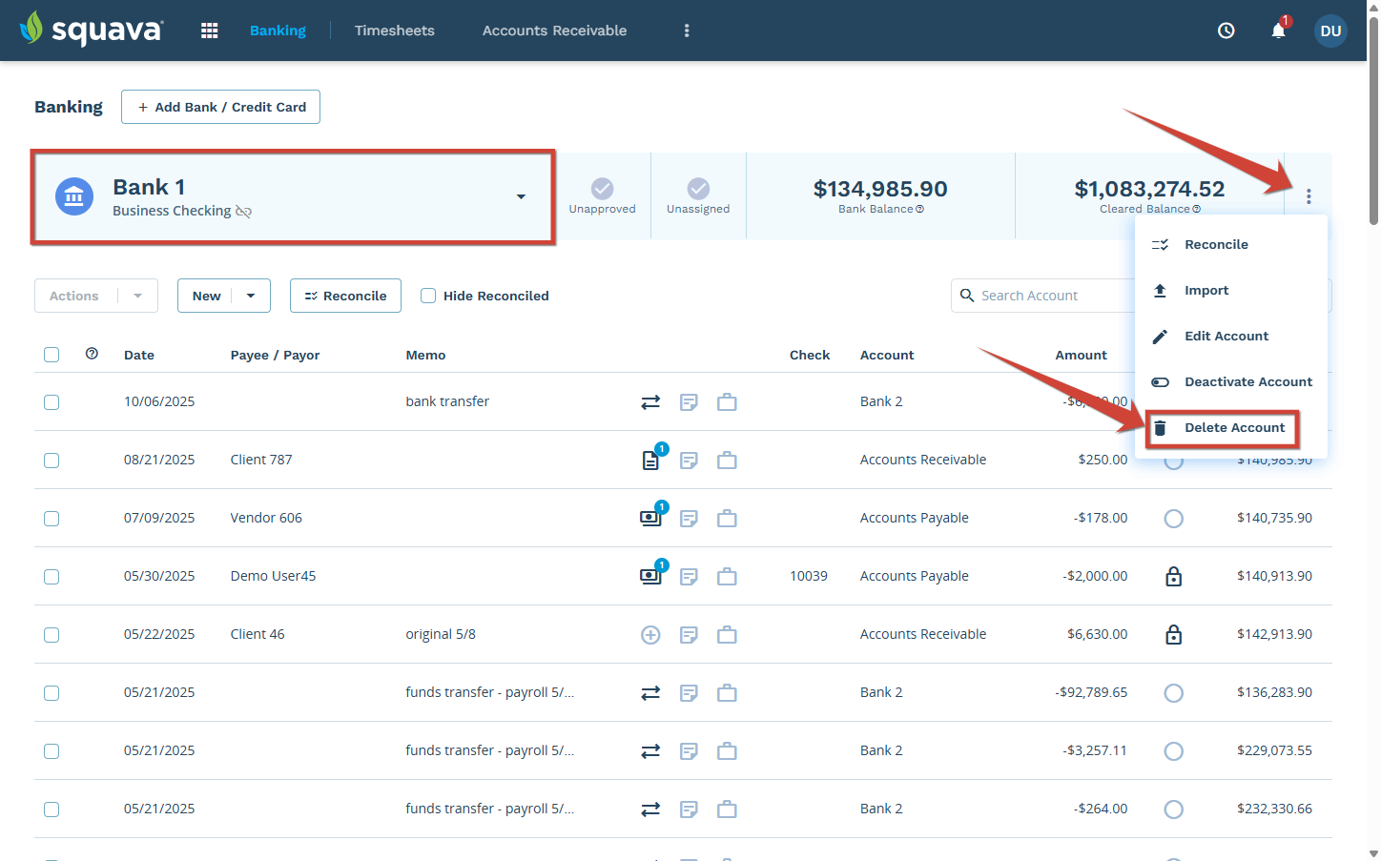Click the help question mark icon in table header
The width and height of the screenshot is (1381, 861).
point(92,354)
